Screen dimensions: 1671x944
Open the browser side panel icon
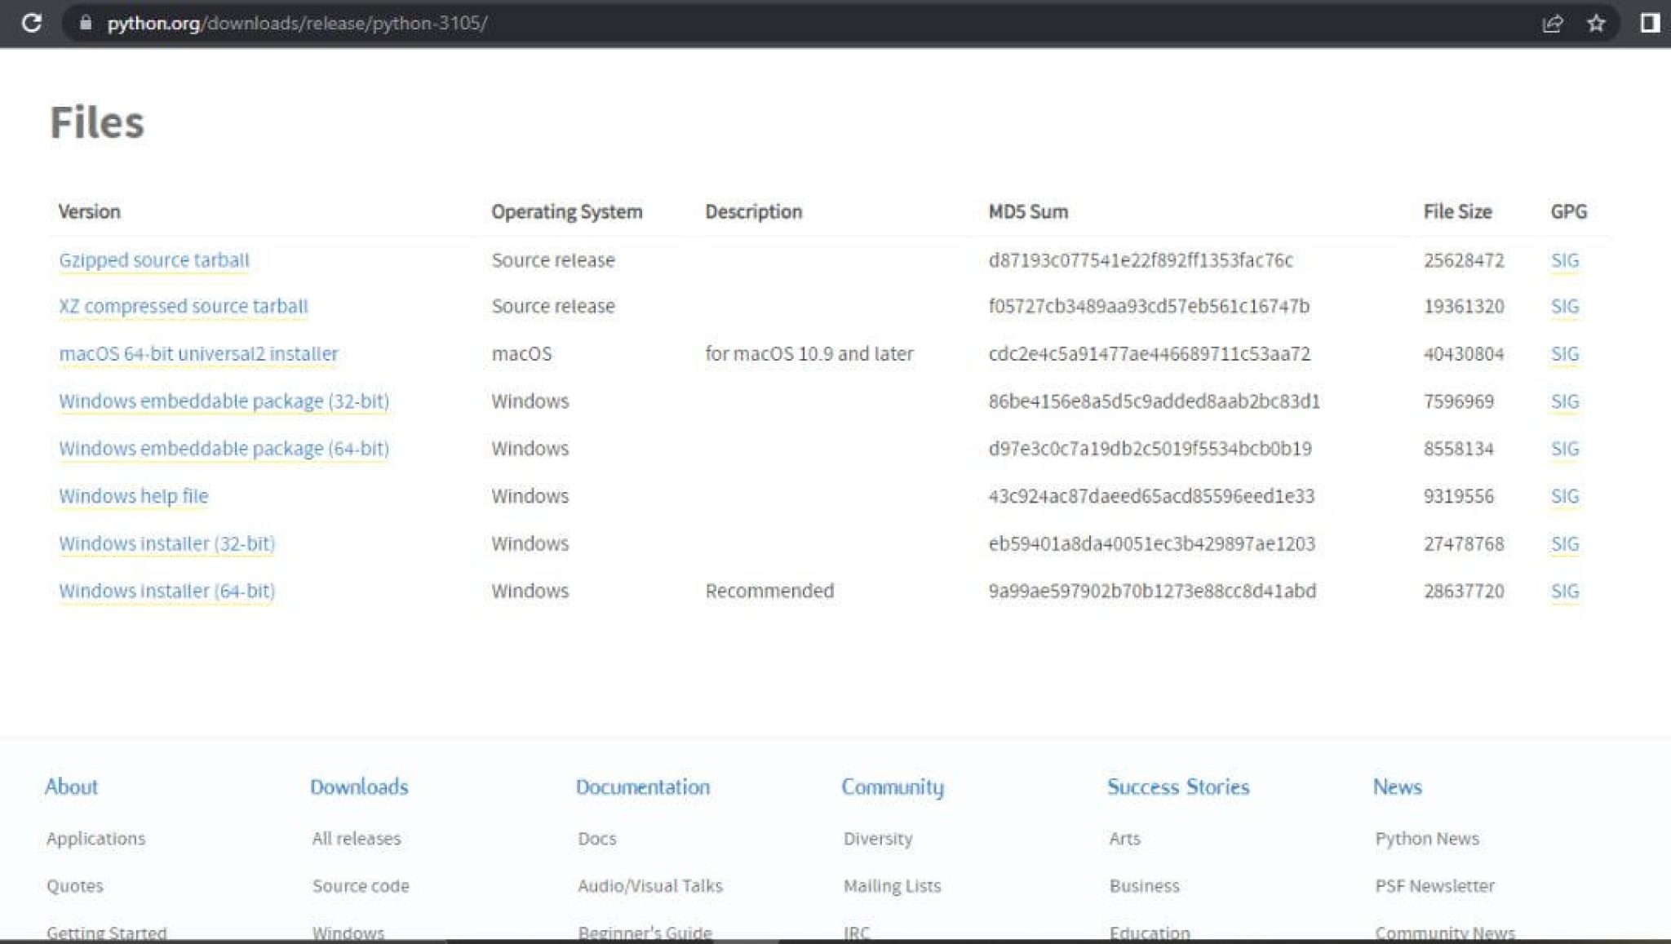pos(1649,23)
